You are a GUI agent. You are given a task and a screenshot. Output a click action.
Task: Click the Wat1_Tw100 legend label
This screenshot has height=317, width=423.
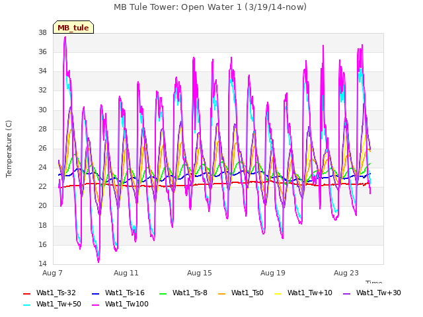click(x=127, y=304)
